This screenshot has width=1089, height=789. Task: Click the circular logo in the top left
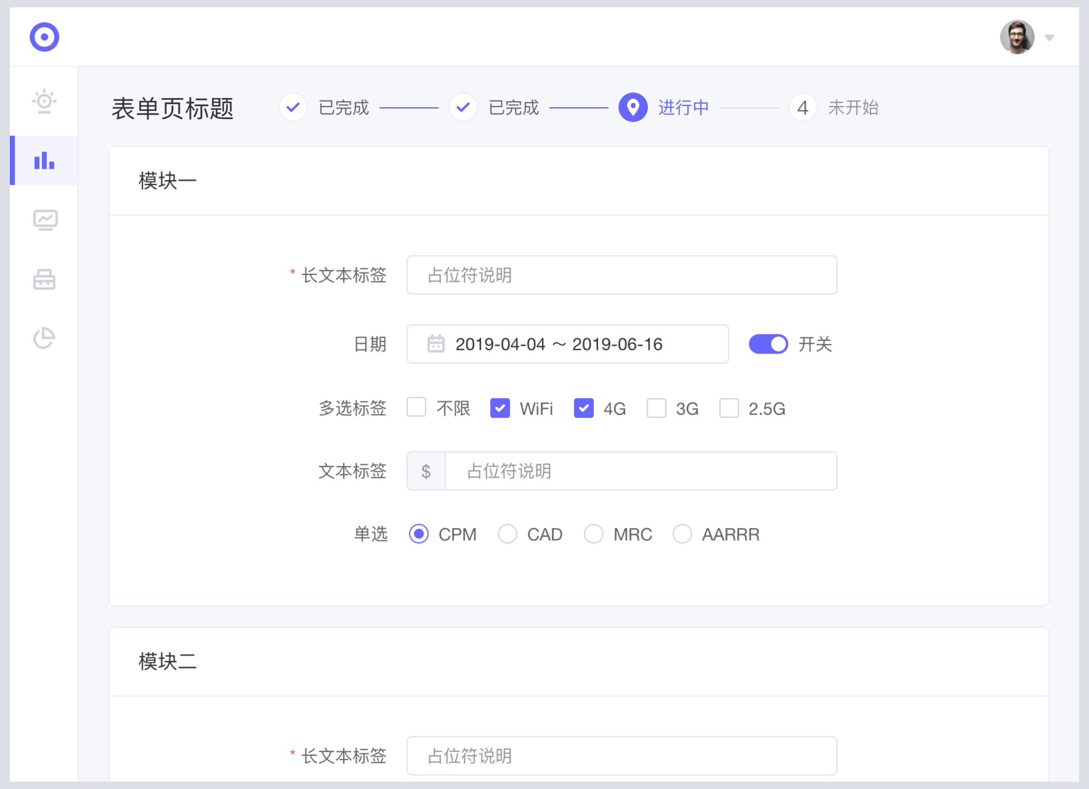click(x=44, y=37)
